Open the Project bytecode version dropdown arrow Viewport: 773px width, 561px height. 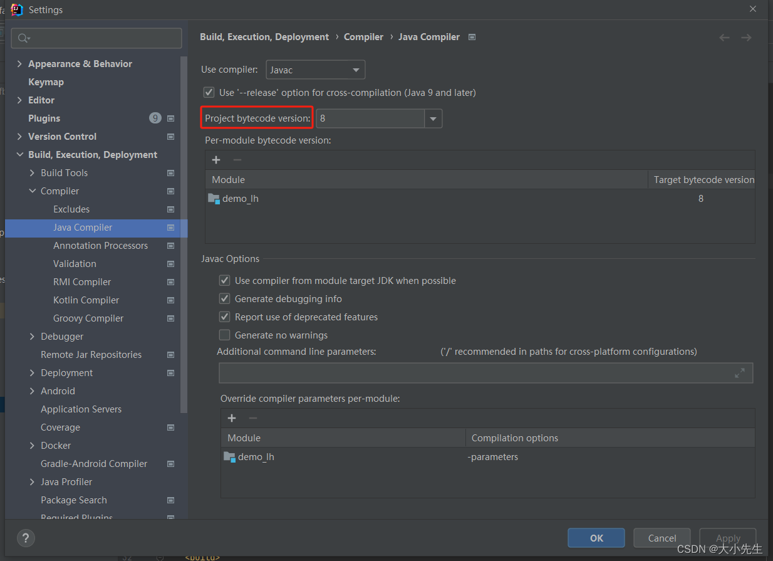[433, 118]
